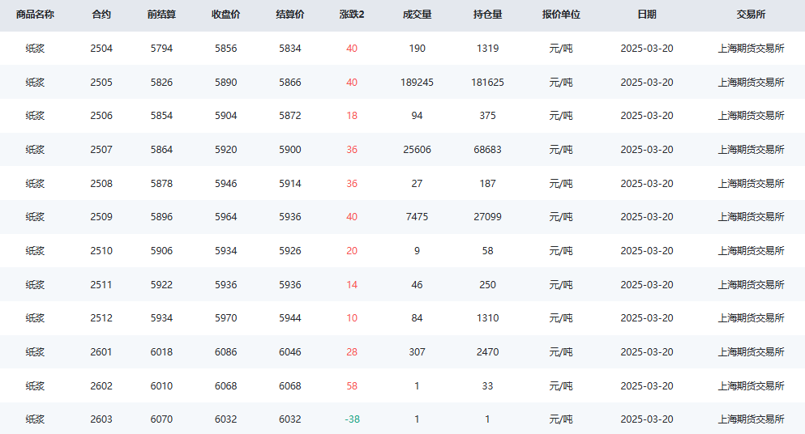
Task: Click settlement price 5900
Action: tap(289, 149)
